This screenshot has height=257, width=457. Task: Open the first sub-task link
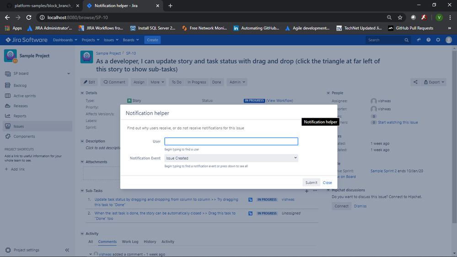tap(166, 202)
